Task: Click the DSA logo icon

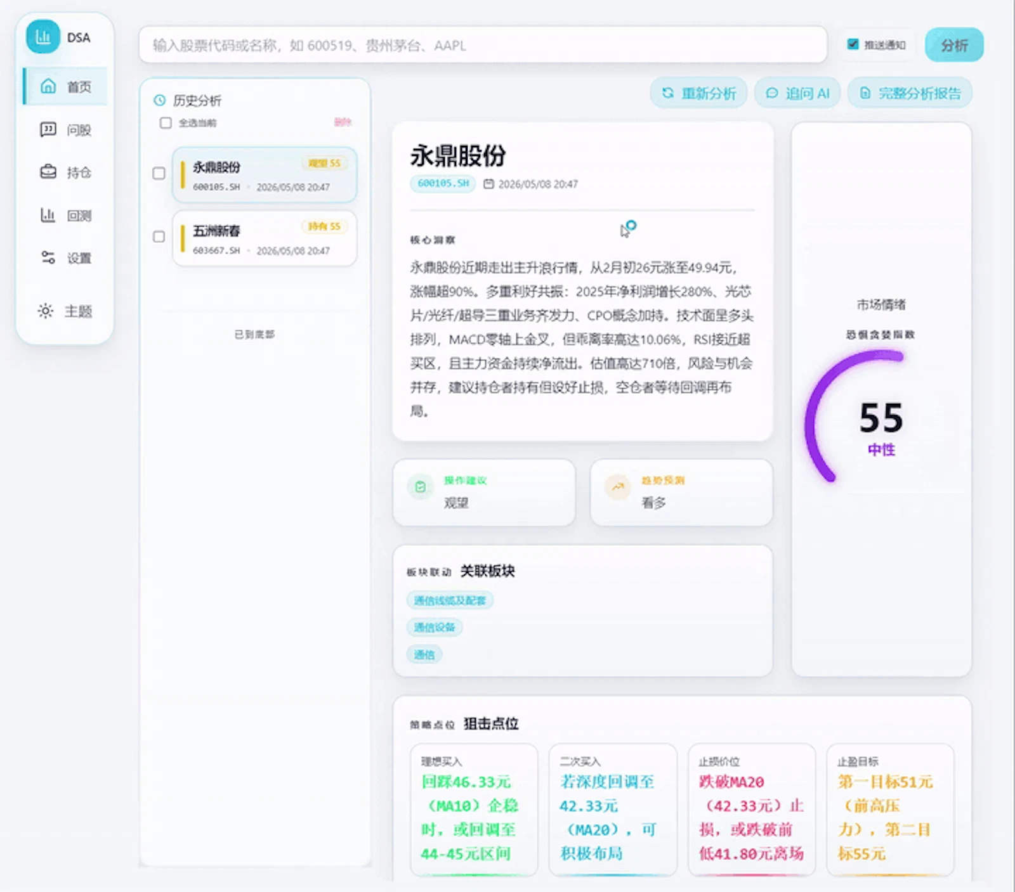Action: click(x=43, y=37)
